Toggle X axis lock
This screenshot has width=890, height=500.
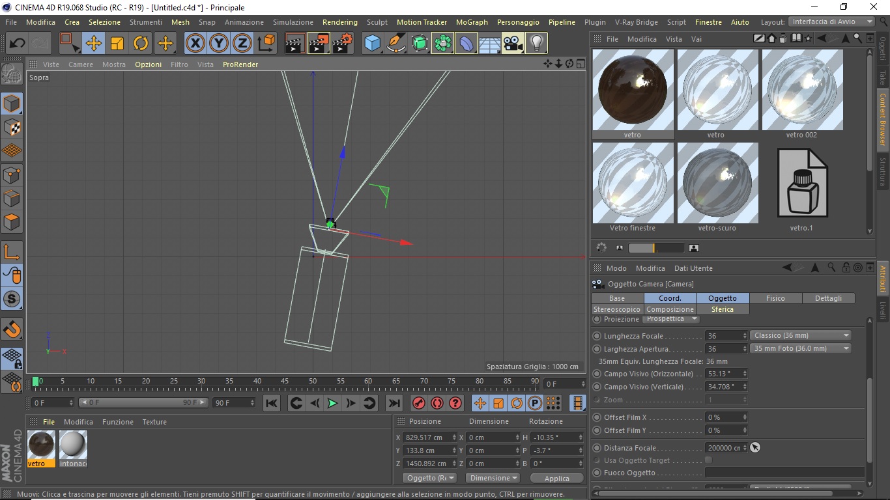point(195,44)
